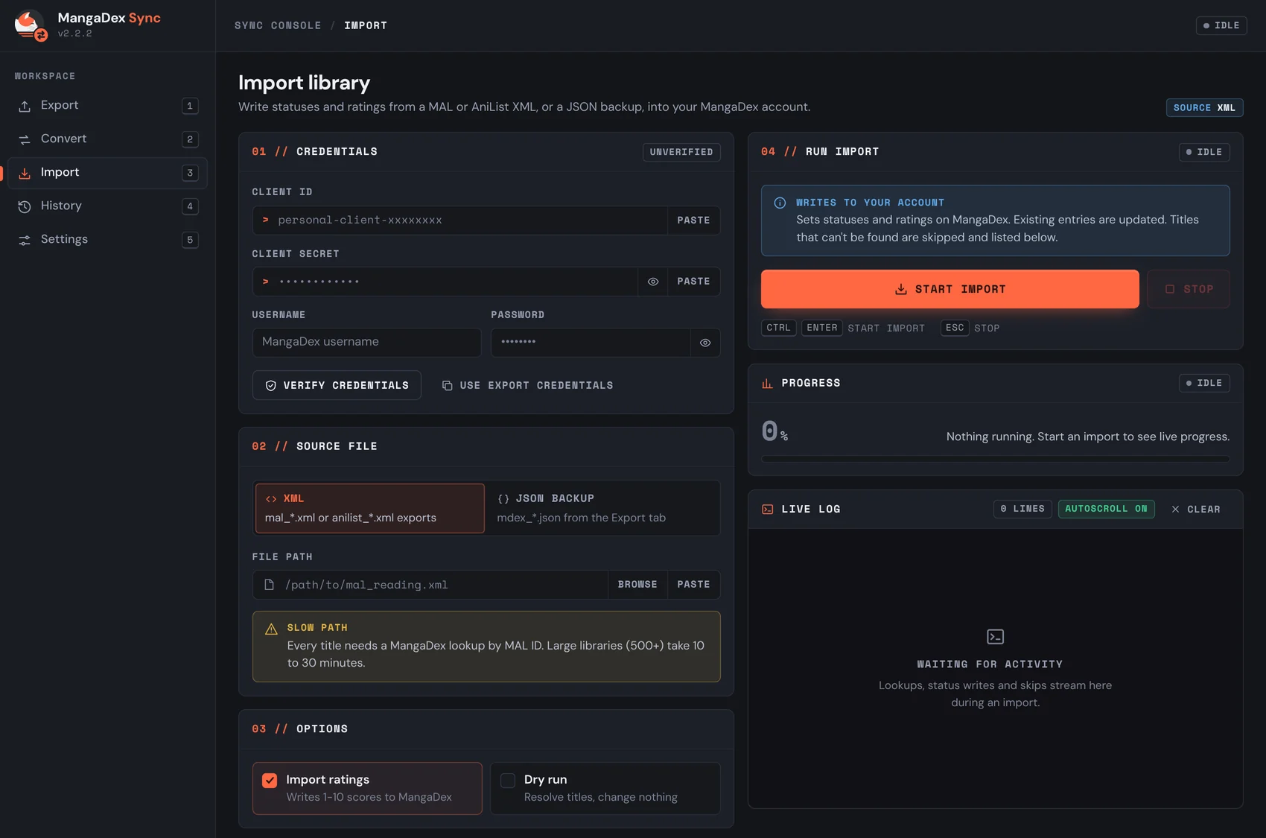Select the XML source file option
This screenshot has width=1266, height=838.
pos(369,508)
